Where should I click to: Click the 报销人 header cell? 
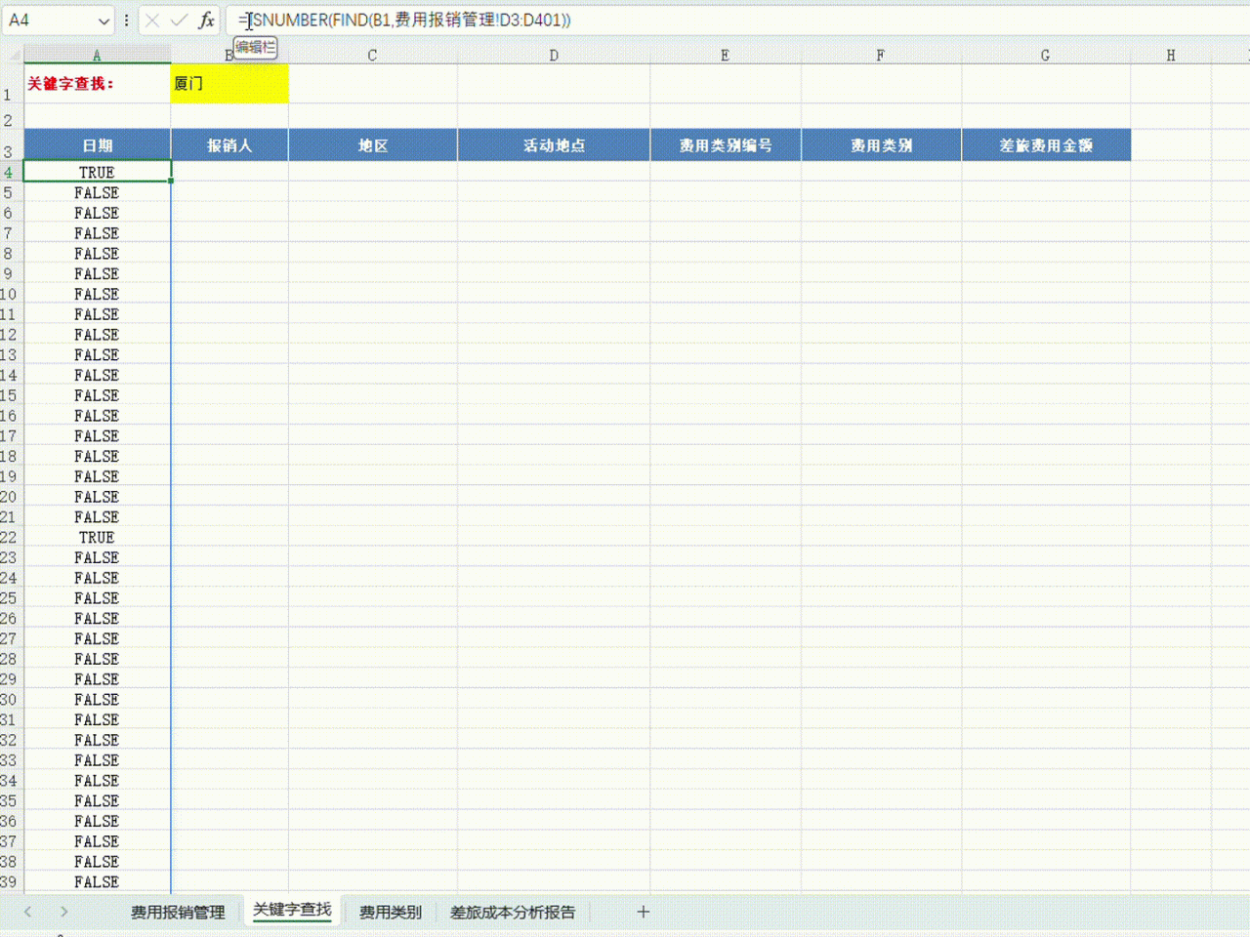pyautogui.click(x=229, y=144)
